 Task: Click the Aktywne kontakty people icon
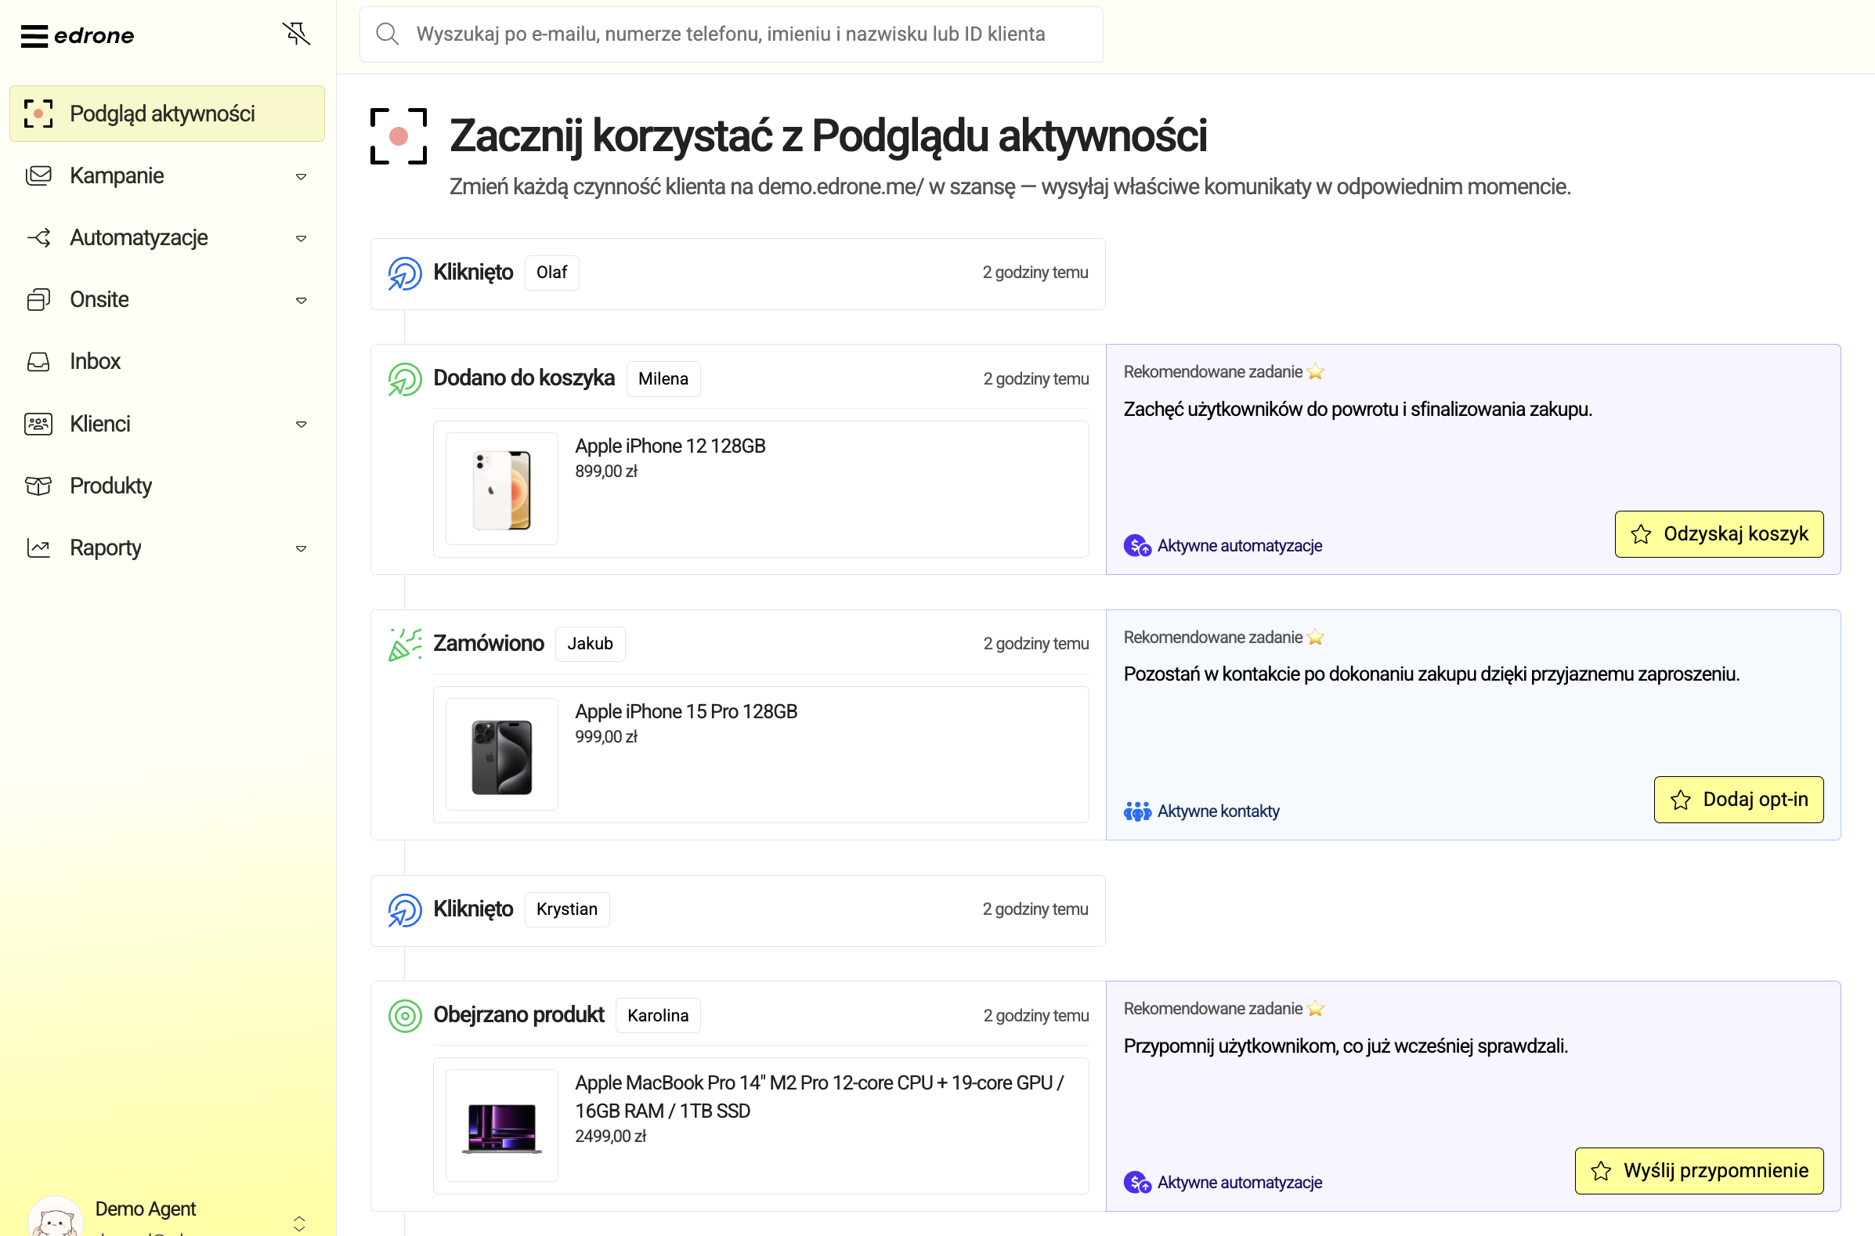tap(1137, 811)
